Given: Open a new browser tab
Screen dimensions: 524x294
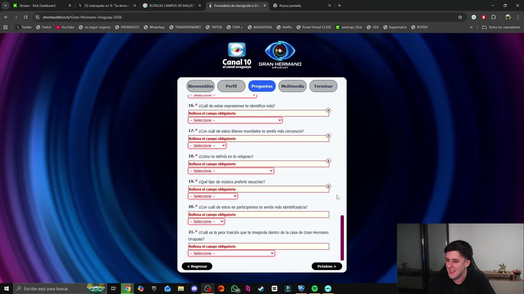Looking at the screenshot, I should (339, 6).
